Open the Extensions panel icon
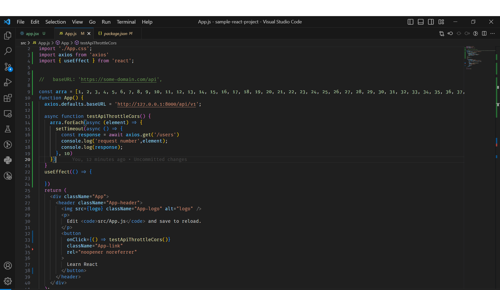This screenshot has height=290, width=500. point(8,98)
